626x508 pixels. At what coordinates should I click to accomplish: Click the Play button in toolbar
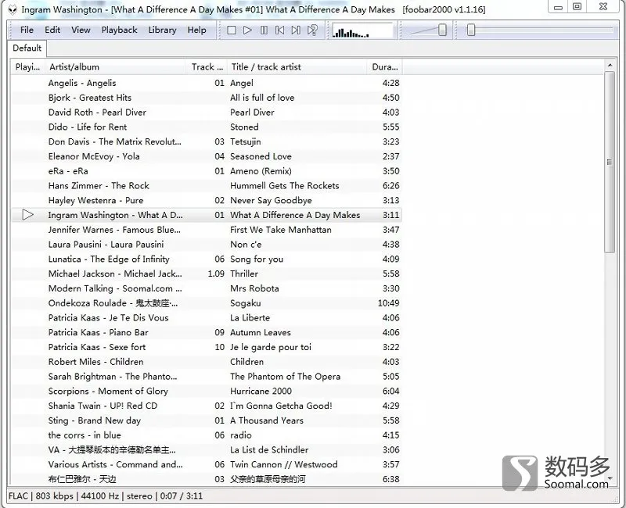[x=247, y=30]
